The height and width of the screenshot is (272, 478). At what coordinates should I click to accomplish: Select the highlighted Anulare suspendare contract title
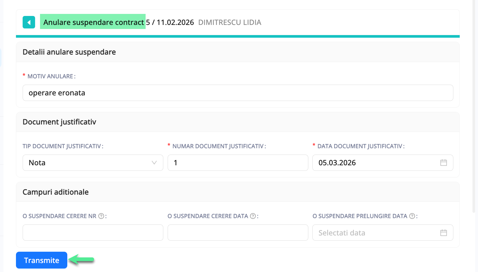click(93, 22)
